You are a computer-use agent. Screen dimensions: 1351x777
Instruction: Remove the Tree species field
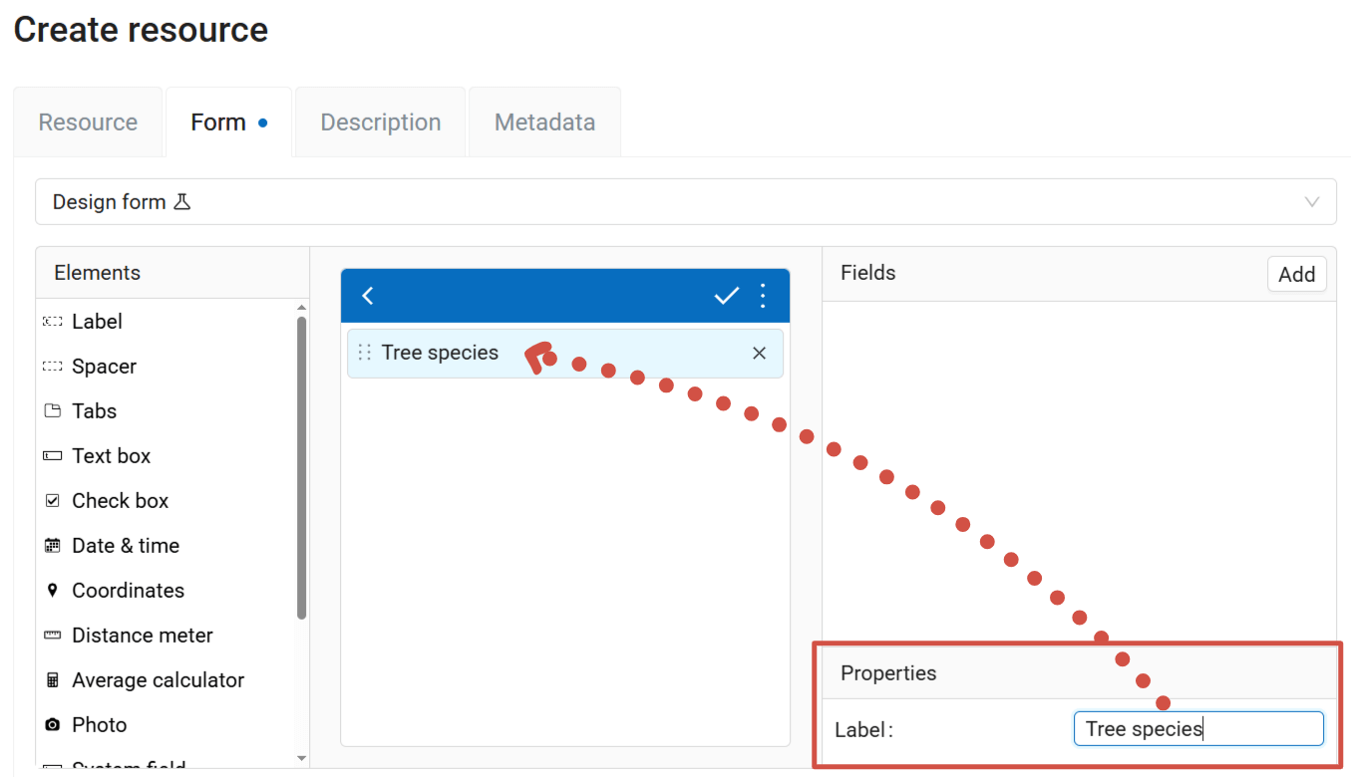760,354
